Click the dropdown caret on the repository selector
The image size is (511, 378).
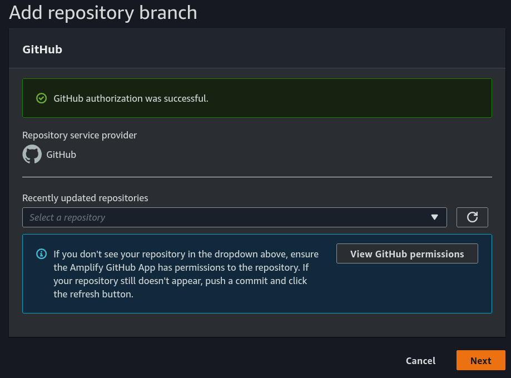434,217
